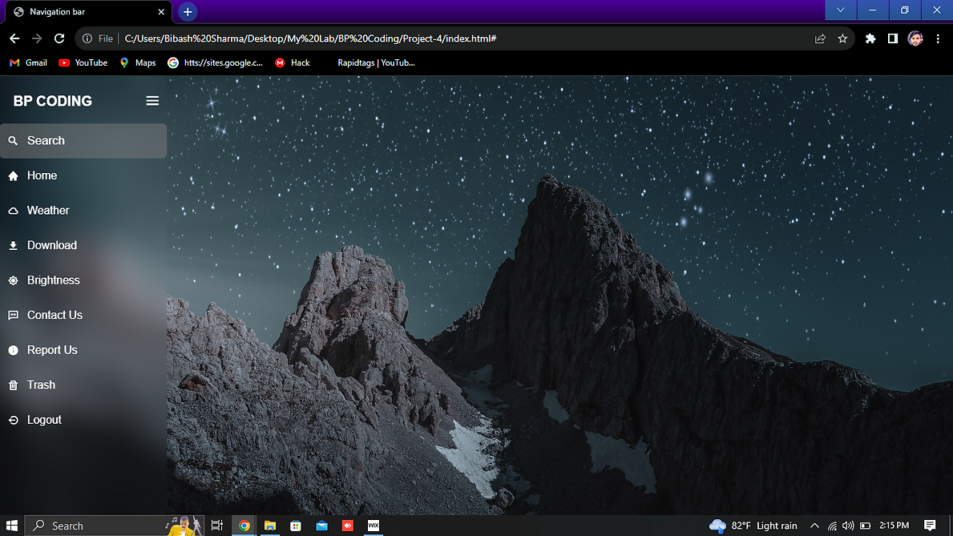Open the Contact Us menu item
Image resolution: width=953 pixels, height=536 pixels.
[x=55, y=316]
